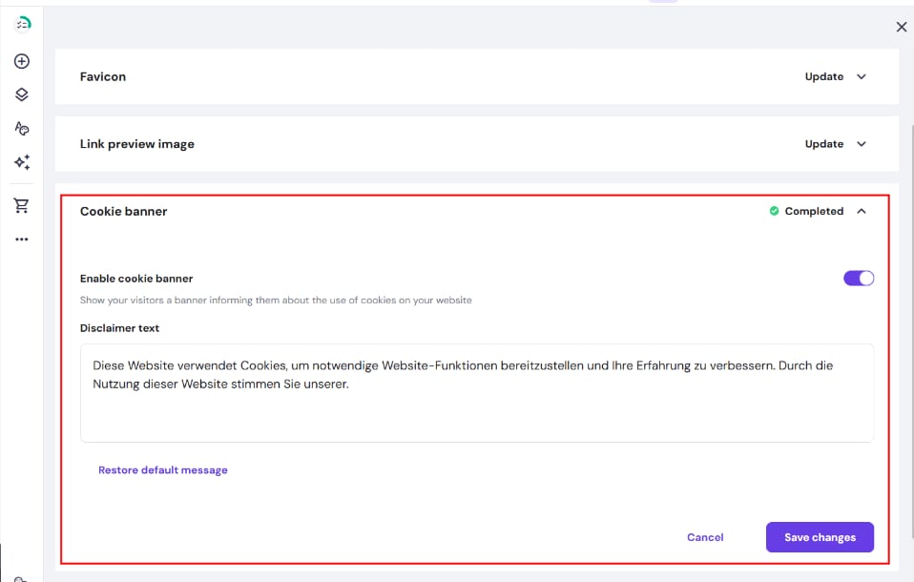The height and width of the screenshot is (582, 914).
Task: Click Update in the Favicon row
Action: click(x=823, y=77)
